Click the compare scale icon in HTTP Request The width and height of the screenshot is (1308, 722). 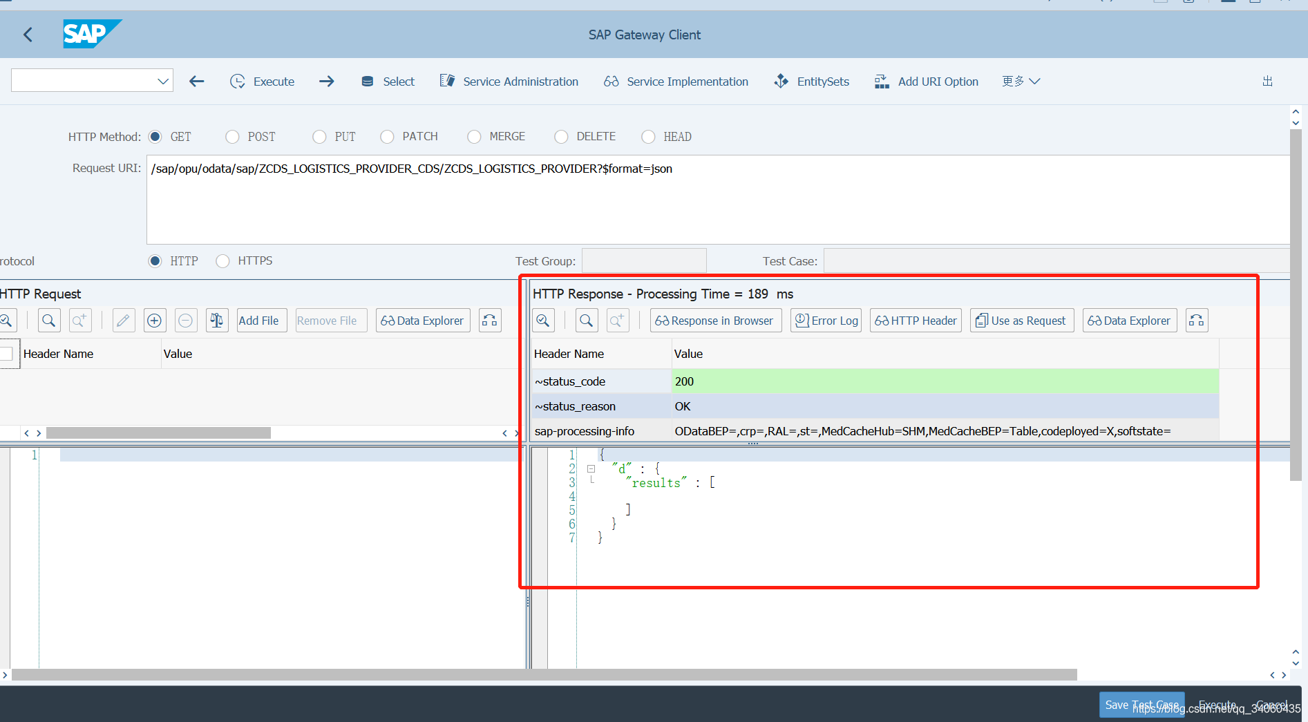[217, 321]
